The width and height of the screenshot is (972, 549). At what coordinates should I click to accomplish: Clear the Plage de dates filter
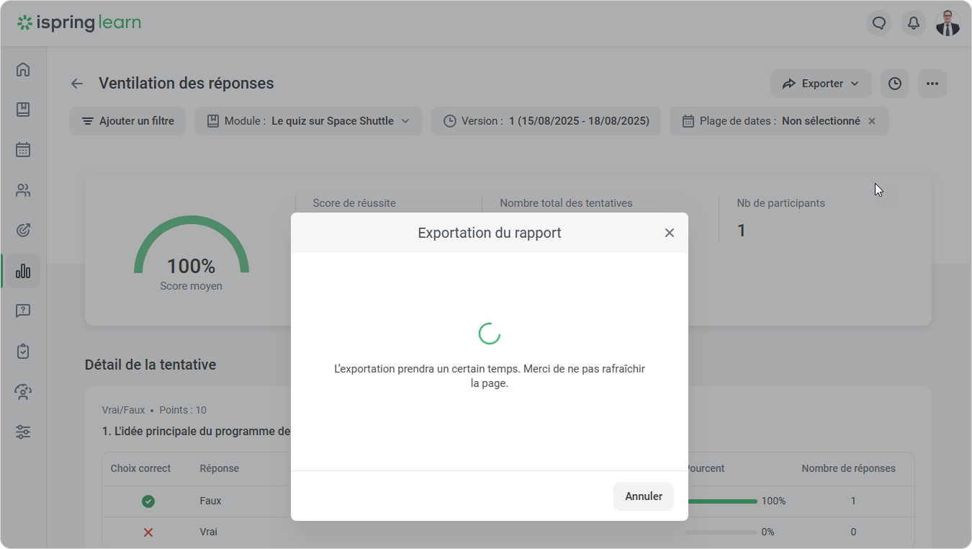click(872, 121)
